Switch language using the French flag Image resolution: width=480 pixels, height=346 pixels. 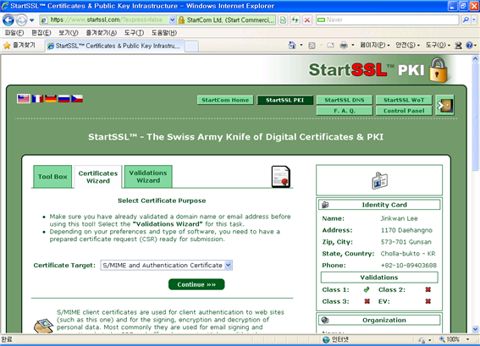(37, 99)
